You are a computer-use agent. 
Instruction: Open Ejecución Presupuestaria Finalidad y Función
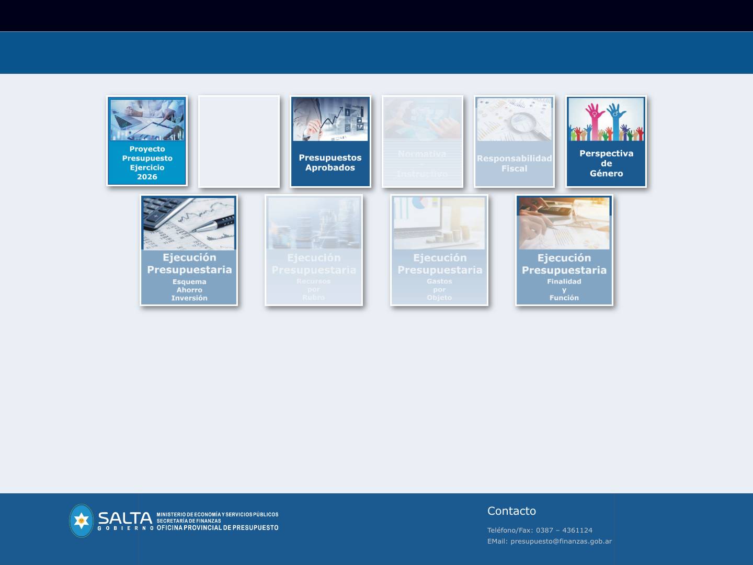point(564,250)
